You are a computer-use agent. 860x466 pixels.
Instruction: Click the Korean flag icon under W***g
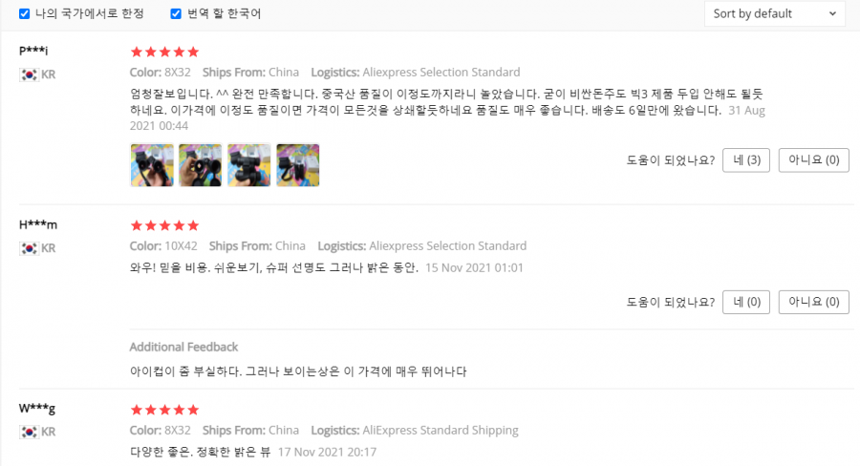[29, 432]
